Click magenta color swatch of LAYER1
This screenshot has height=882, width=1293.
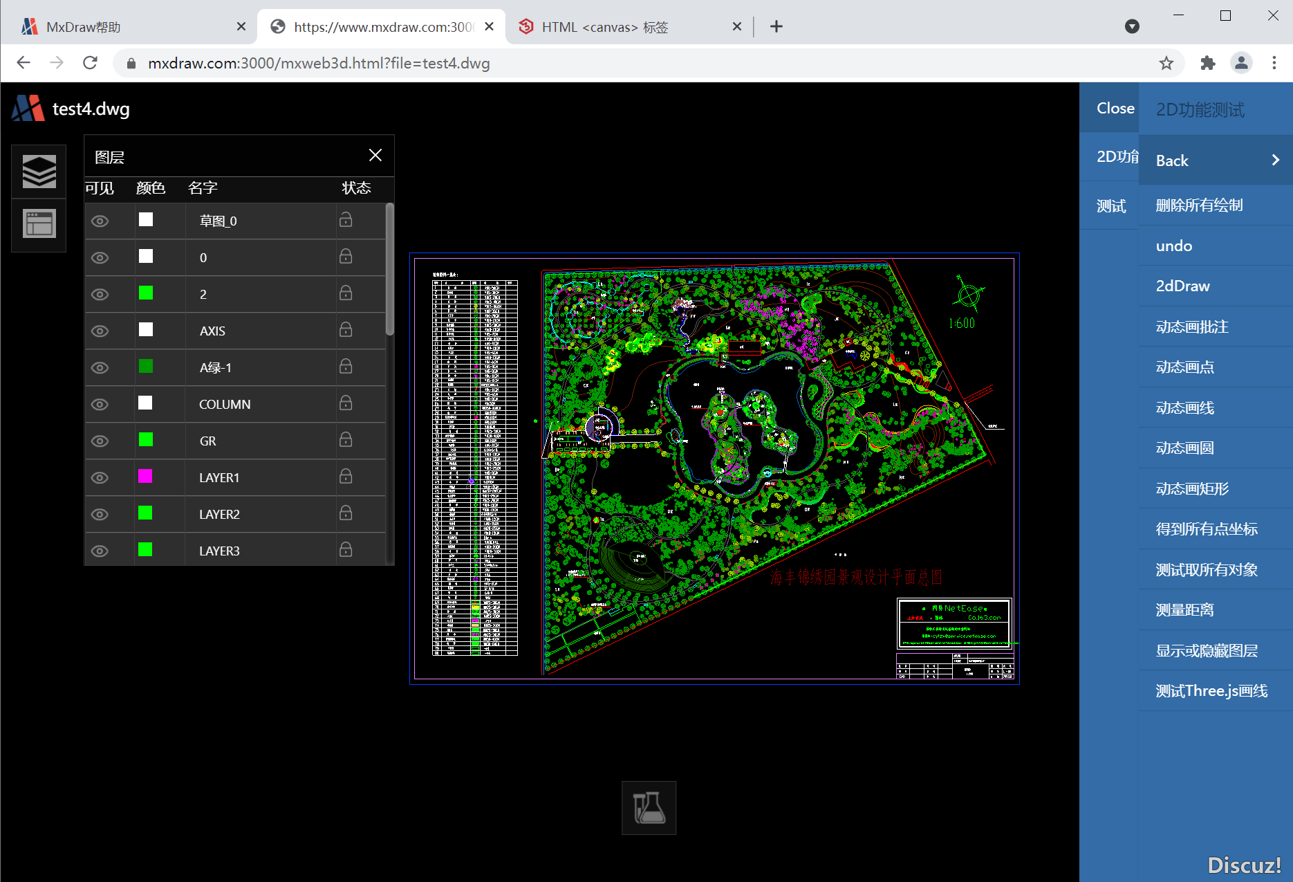point(145,476)
